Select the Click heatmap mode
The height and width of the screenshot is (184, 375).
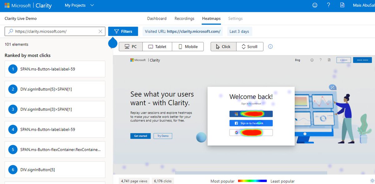(x=223, y=47)
